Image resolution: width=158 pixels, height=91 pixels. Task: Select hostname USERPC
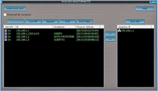(58, 34)
